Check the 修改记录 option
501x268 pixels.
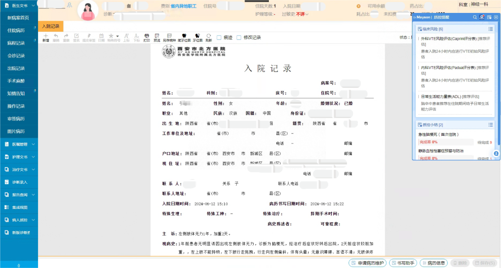pos(239,37)
